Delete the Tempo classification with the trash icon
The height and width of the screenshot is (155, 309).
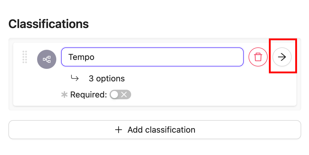click(x=258, y=57)
